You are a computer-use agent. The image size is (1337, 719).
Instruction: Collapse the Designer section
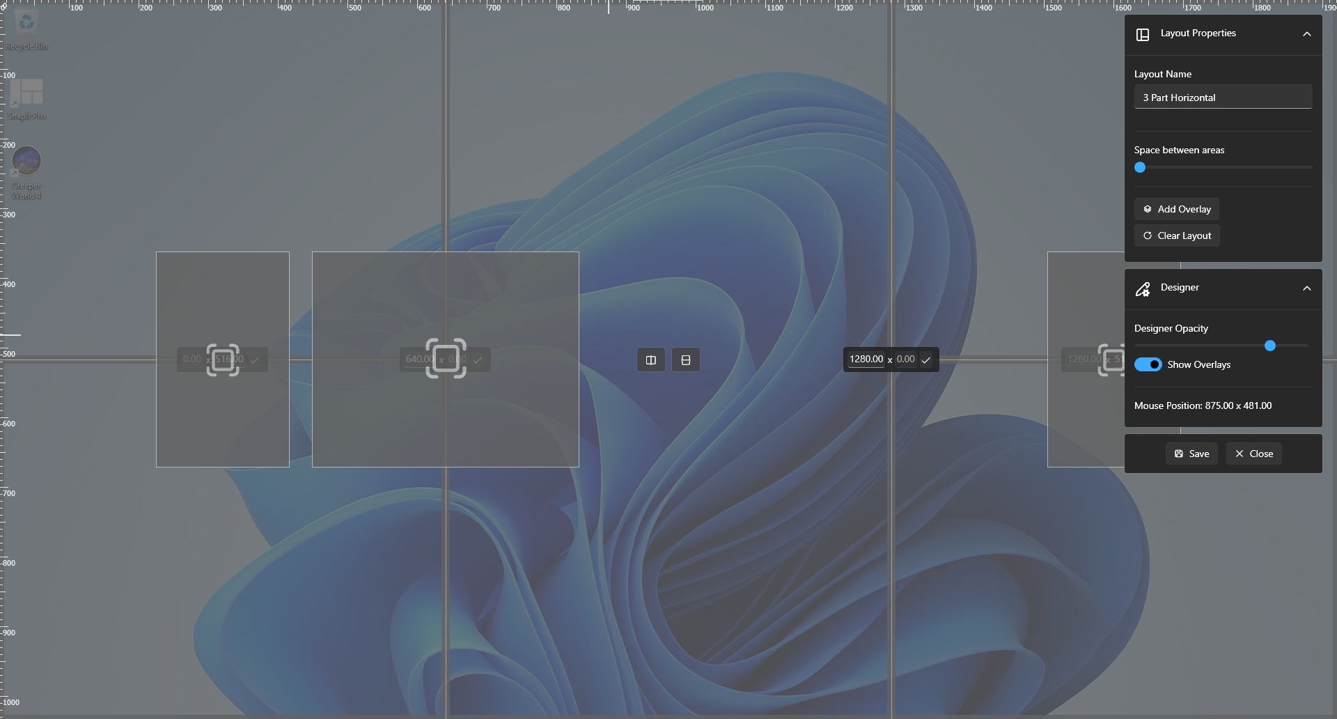(x=1306, y=288)
